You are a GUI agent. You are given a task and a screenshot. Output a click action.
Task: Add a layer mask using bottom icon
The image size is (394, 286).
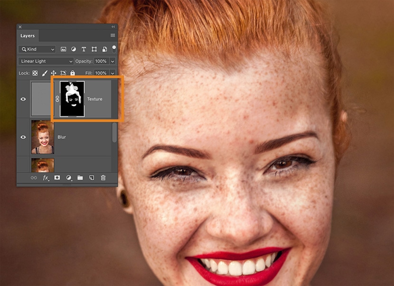point(57,178)
